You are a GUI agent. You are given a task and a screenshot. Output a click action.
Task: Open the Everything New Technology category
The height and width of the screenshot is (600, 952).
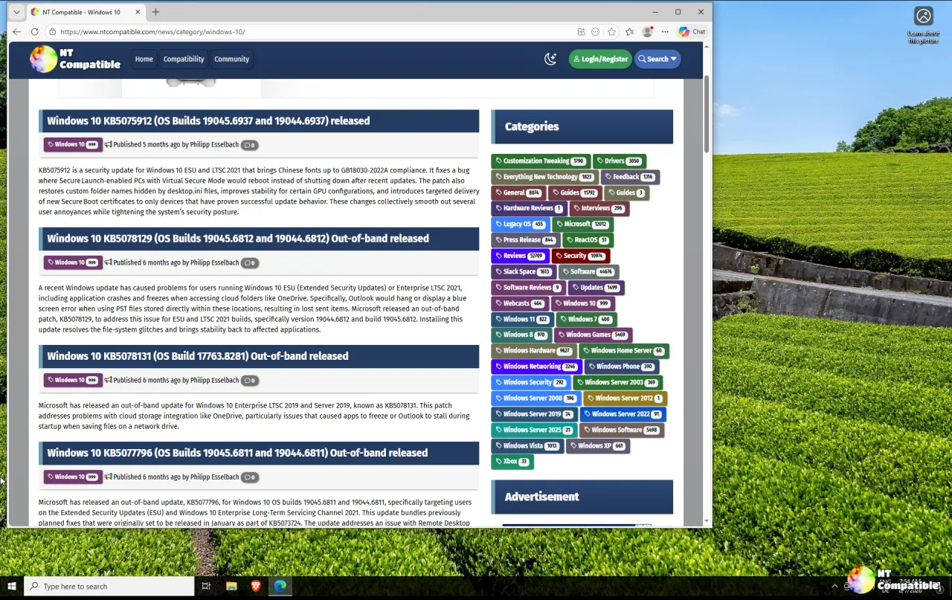coord(545,177)
